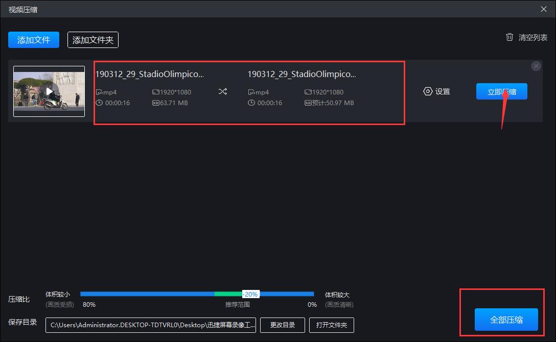Screen dimensions: 556x342
Task: Start compression with 立即压缩 button
Action: pyautogui.click(x=501, y=92)
